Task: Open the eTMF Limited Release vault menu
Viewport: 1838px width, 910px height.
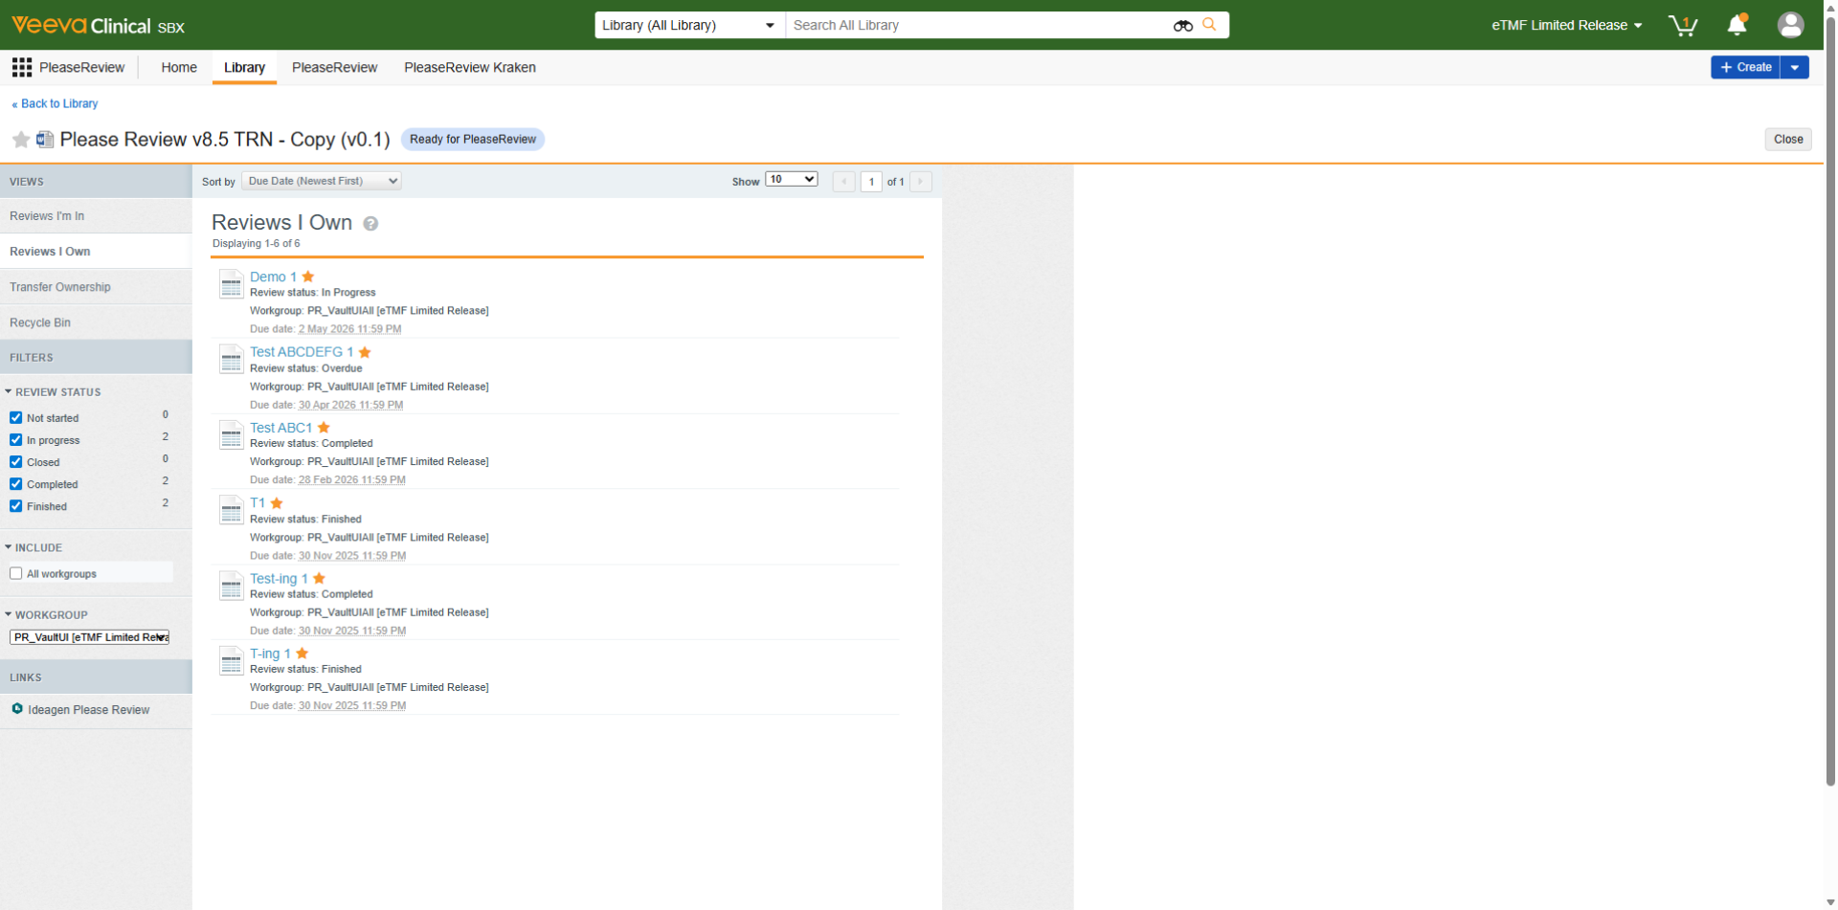Action: pyautogui.click(x=1566, y=25)
